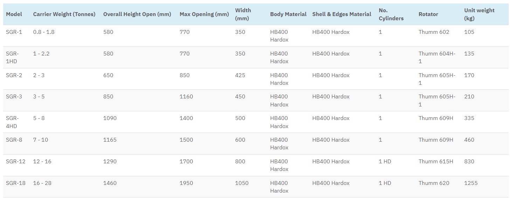Click the Overall Height Open (mm) header
The height and width of the screenshot is (209, 514).
[x=137, y=14]
